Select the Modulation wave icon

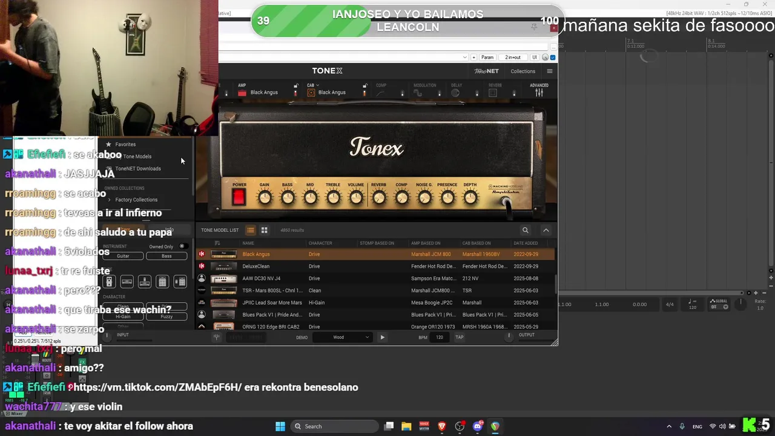pyautogui.click(x=418, y=93)
